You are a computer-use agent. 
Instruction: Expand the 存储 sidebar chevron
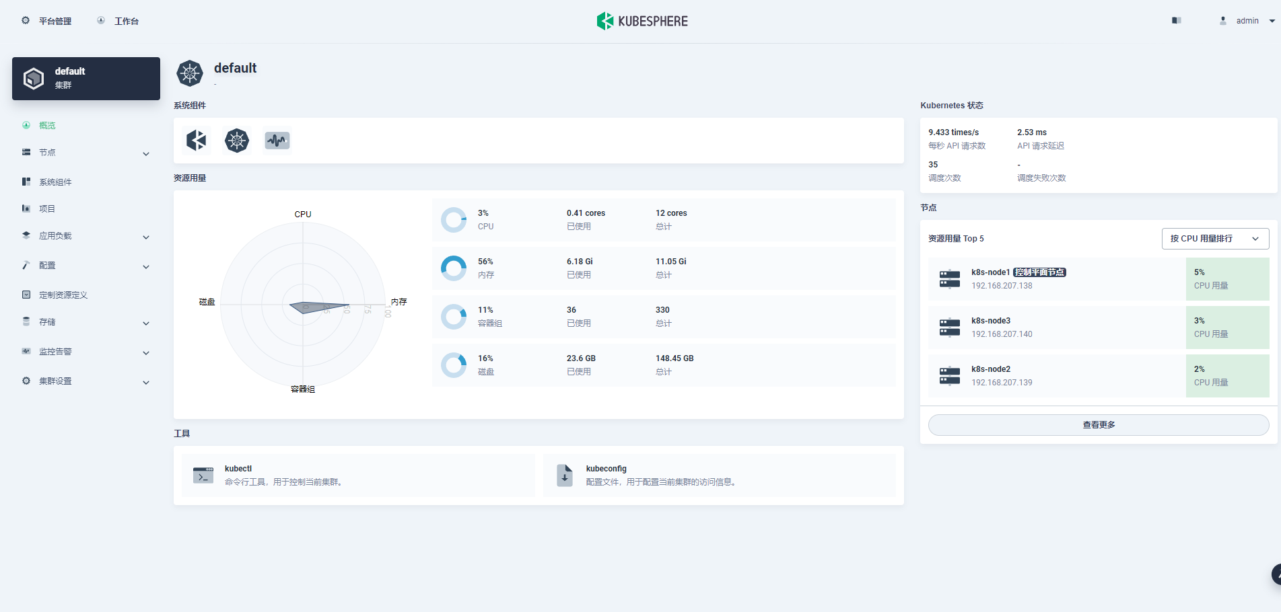[x=146, y=323]
